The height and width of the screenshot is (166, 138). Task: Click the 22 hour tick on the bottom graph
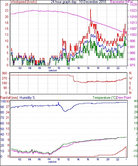[x=118, y=159]
